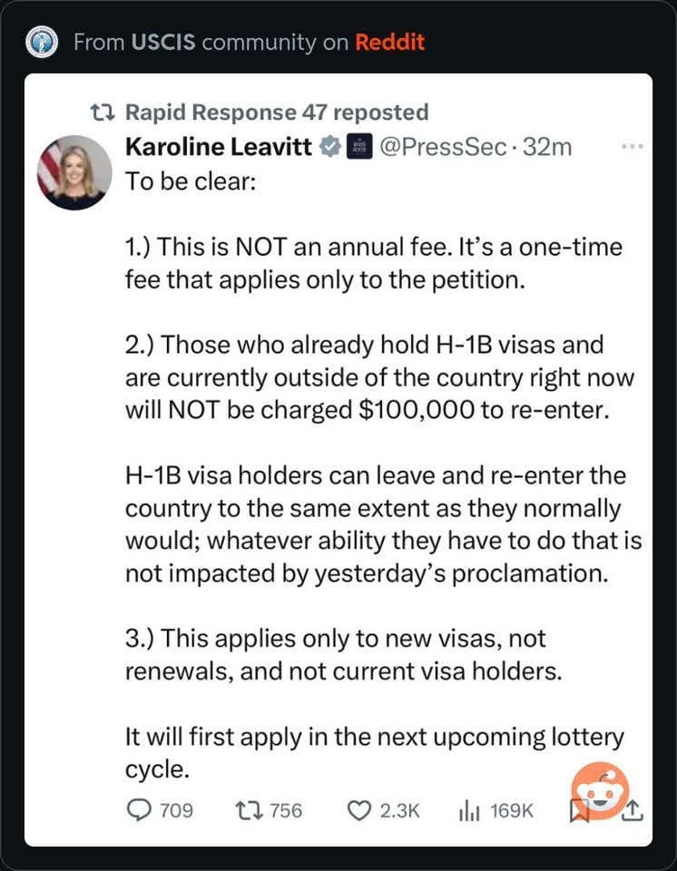
Task: Like the post with 2.3K hearts
Action: click(384, 810)
